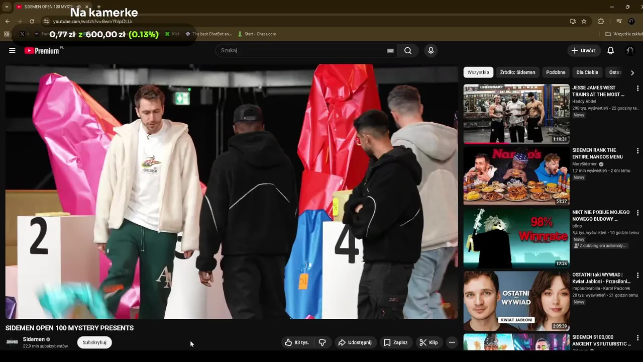Open the Sidemen channel name link
Image resolution: width=643 pixels, height=362 pixels.
(34, 339)
